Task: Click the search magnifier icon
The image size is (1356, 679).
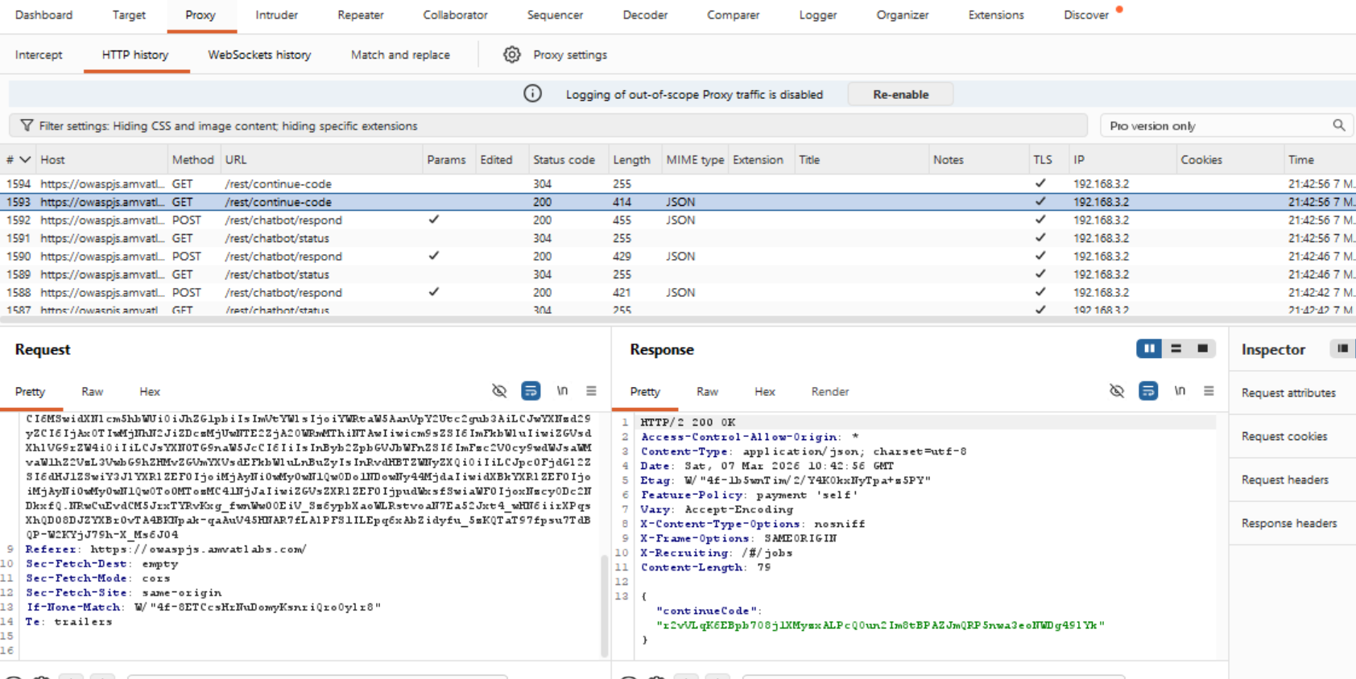Action: (x=1338, y=126)
